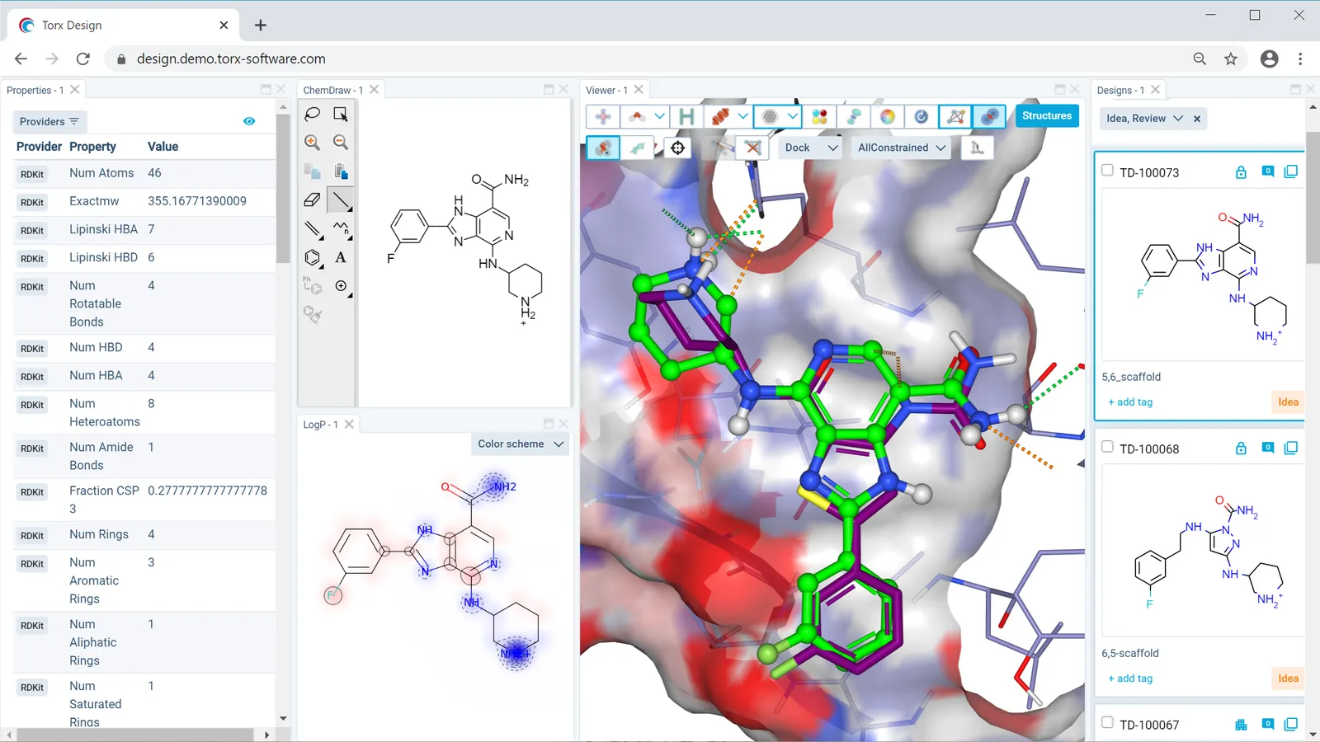The width and height of the screenshot is (1320, 742).
Task: Expand the Providers filter dropdown
Action: coord(49,122)
